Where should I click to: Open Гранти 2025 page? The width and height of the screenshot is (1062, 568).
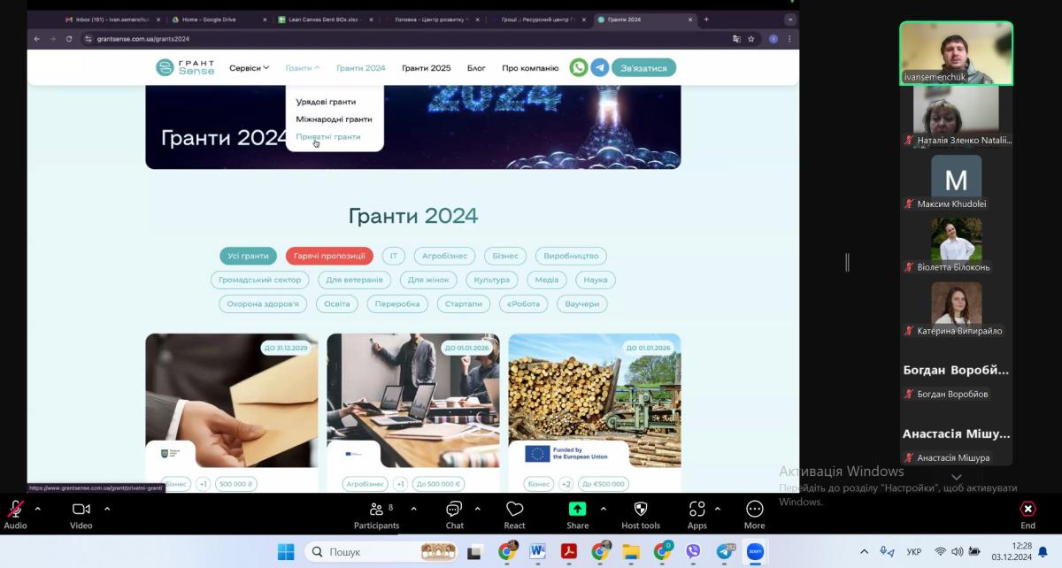[426, 68]
